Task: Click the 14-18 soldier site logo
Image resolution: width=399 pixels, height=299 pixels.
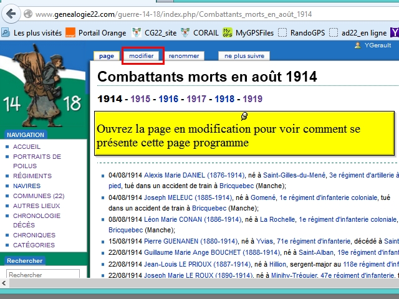Action: pos(43,87)
